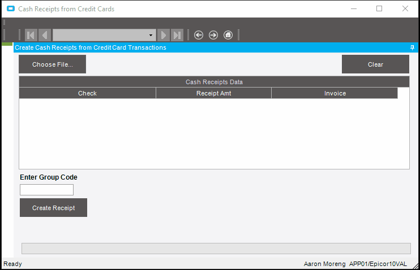Sort by the Invoice column header
This screenshot has width=420, height=270.
pos(335,93)
